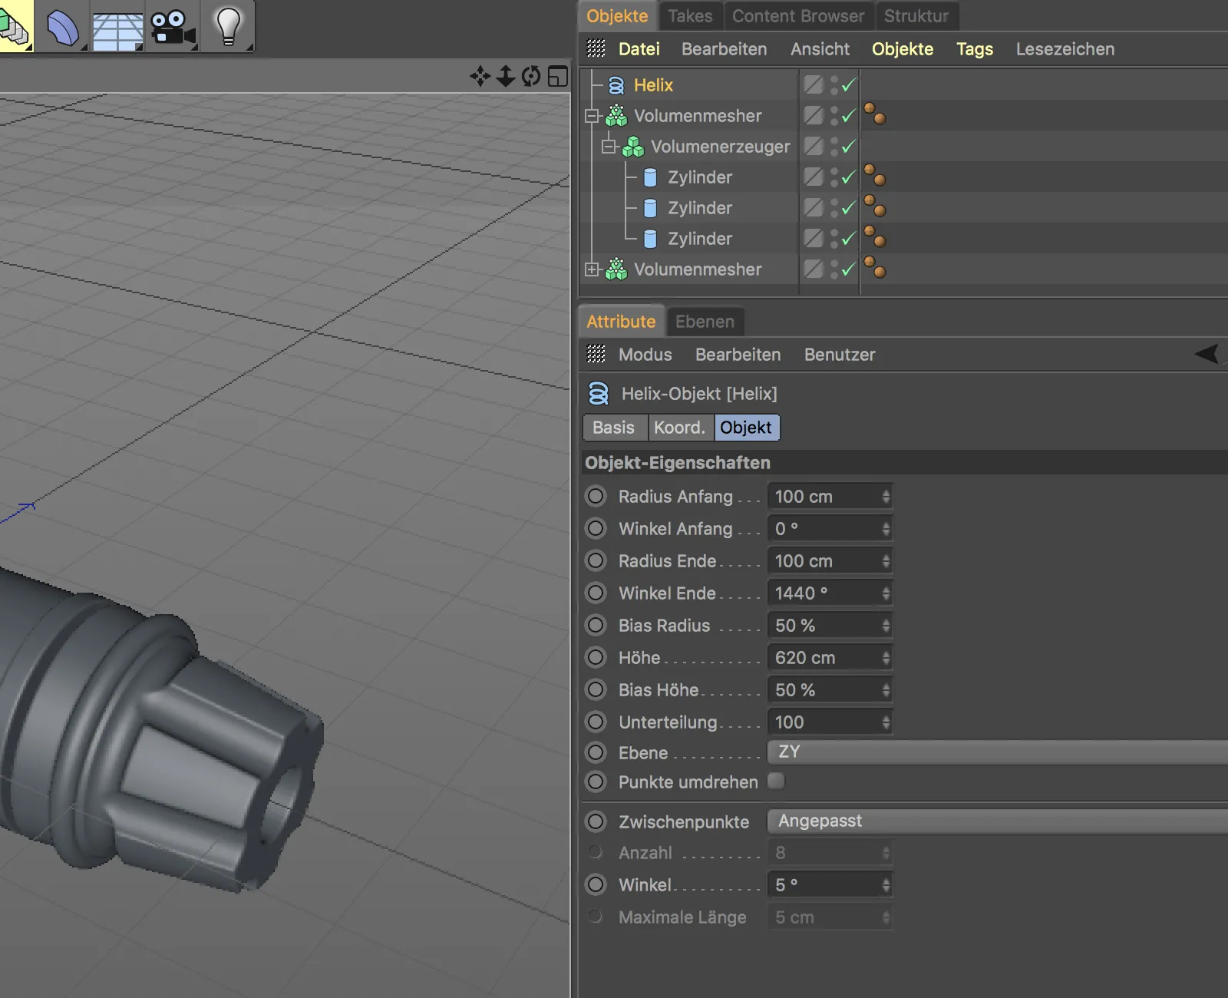Toggle the viewport maximize layout icon
The image size is (1228, 998).
click(558, 76)
